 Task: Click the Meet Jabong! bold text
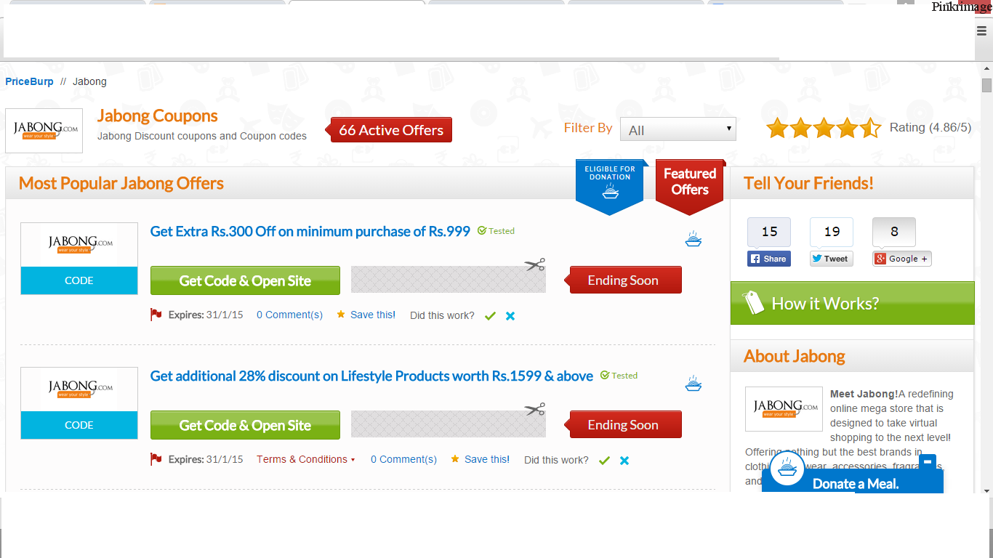pyautogui.click(x=864, y=394)
